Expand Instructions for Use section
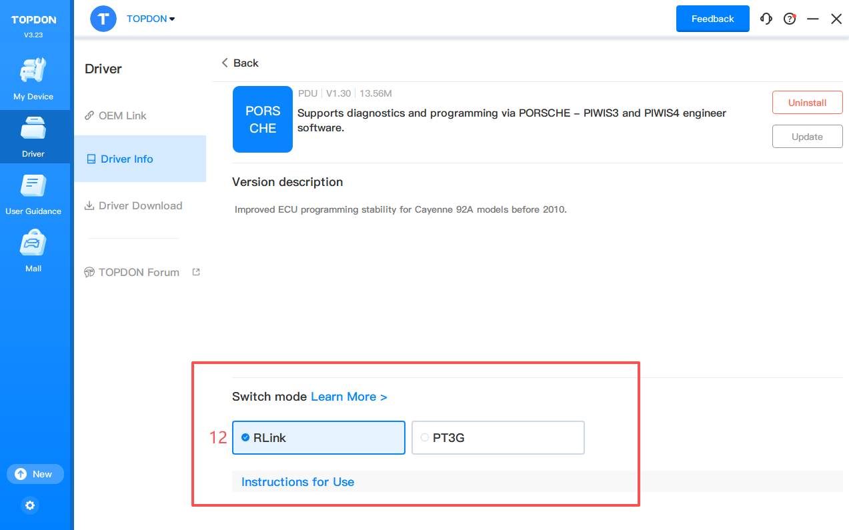849x530 pixels. pyautogui.click(x=297, y=482)
